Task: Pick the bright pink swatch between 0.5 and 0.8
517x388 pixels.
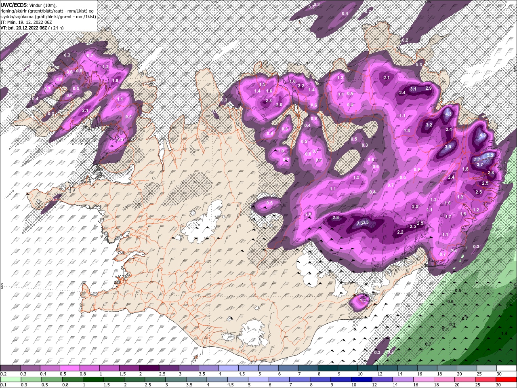Action: 69,368
